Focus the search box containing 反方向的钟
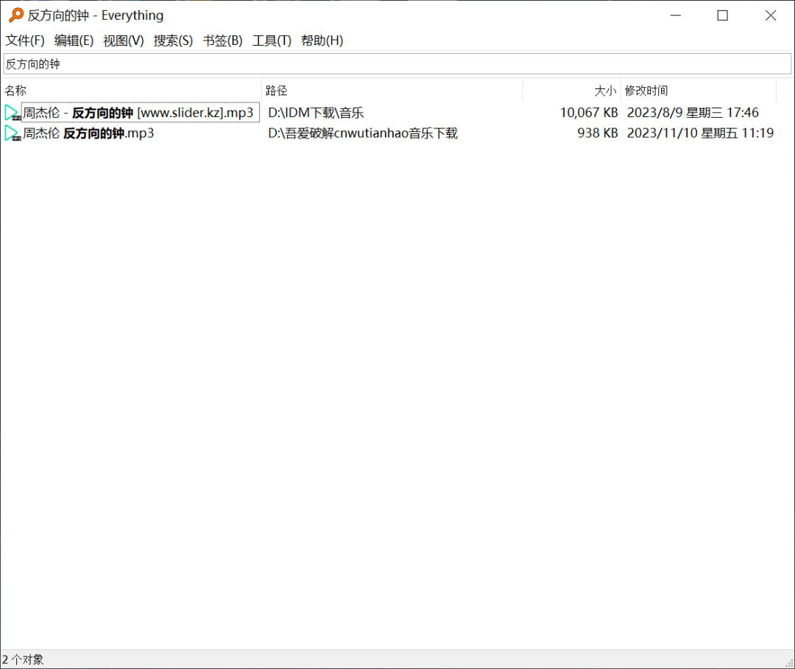795x669 pixels. [x=397, y=64]
